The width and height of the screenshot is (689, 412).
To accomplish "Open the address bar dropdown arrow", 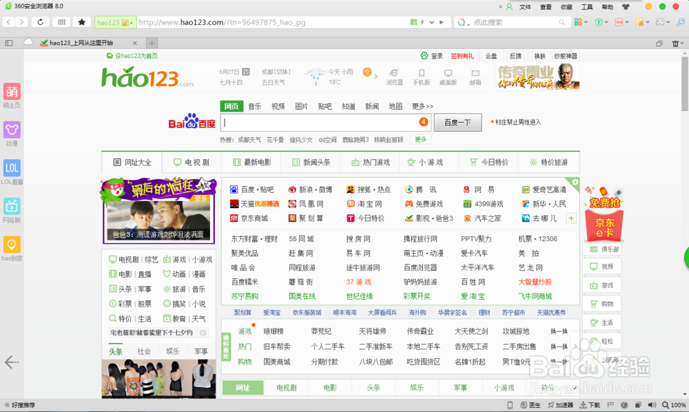I will (432, 22).
